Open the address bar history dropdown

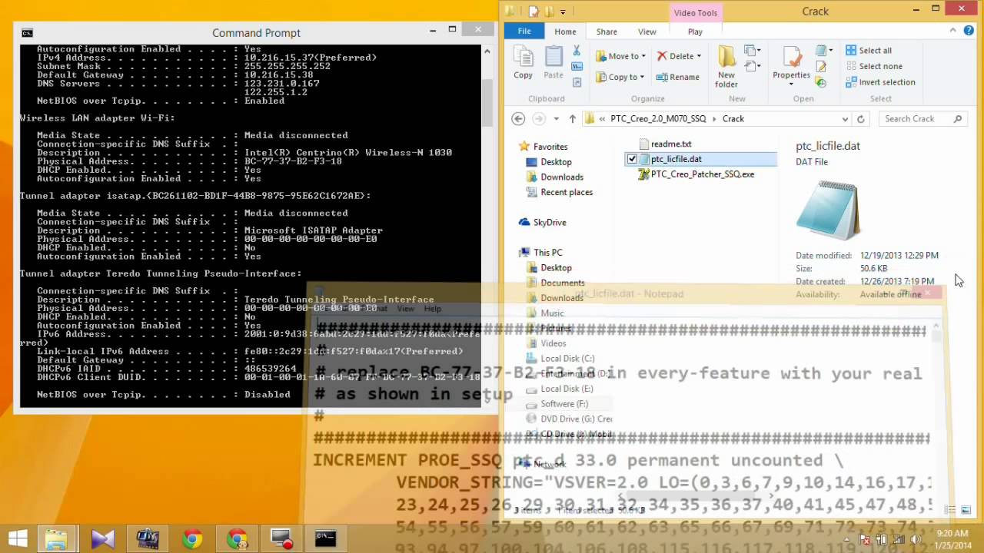click(845, 119)
